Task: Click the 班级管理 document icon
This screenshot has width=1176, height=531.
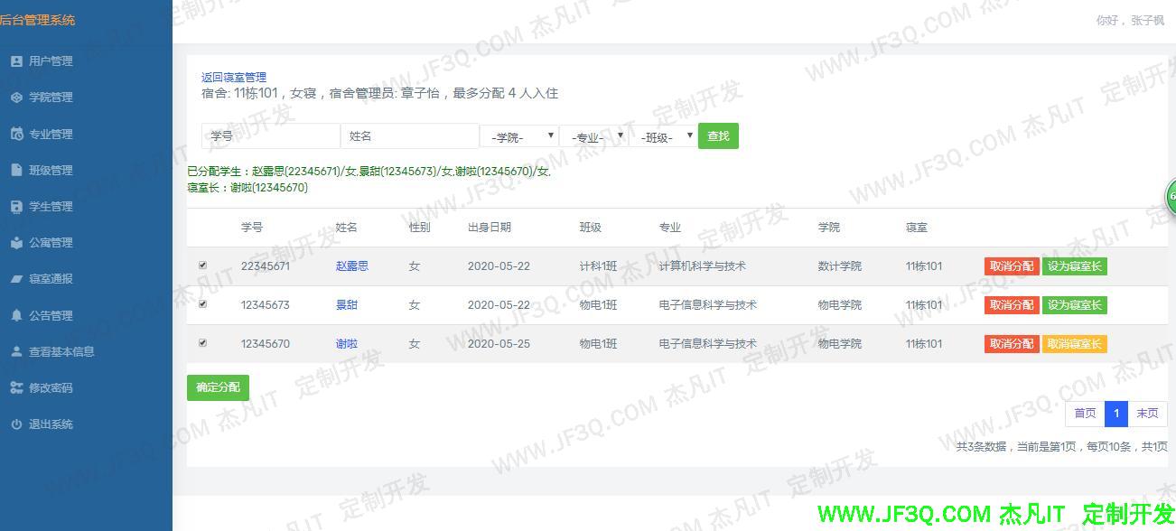Action: [16, 170]
